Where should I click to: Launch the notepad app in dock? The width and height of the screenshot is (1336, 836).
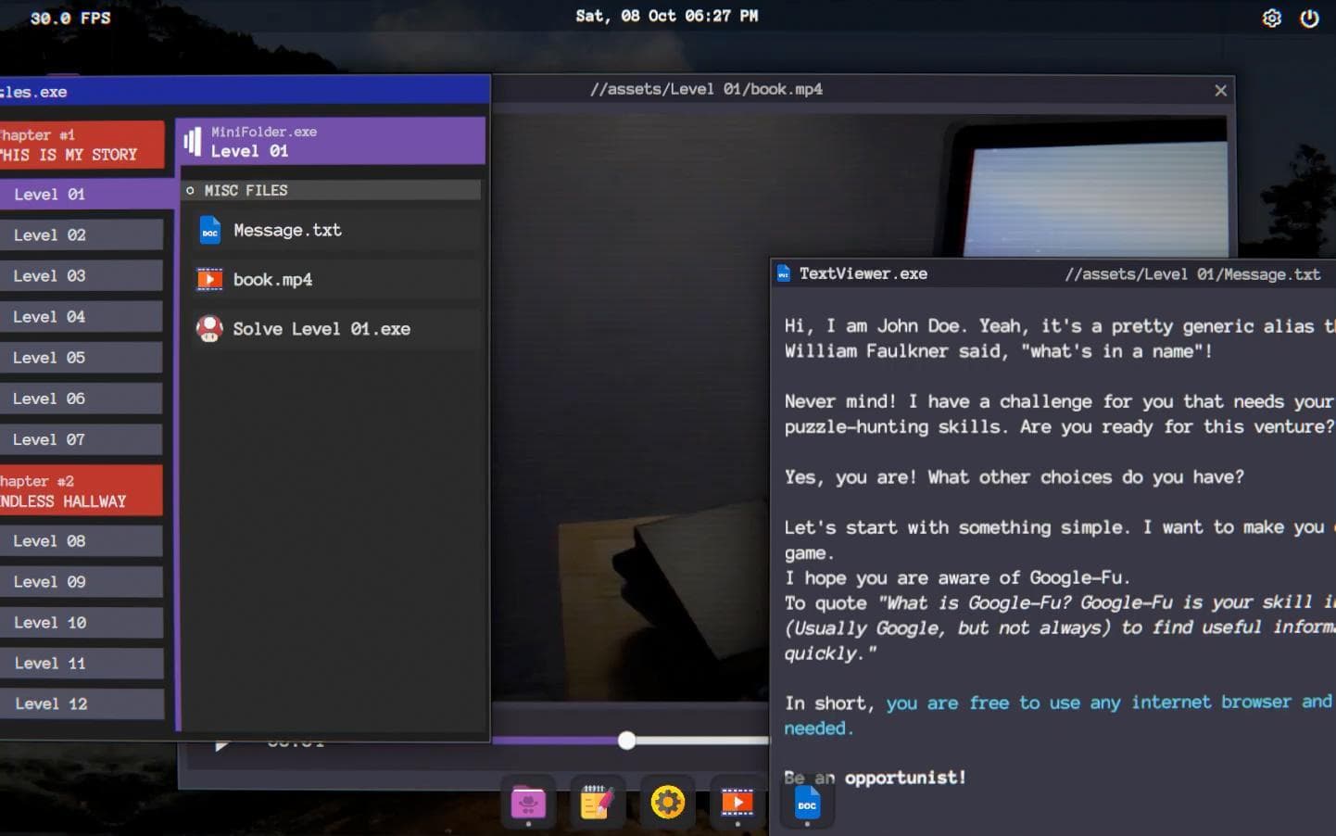pos(597,802)
